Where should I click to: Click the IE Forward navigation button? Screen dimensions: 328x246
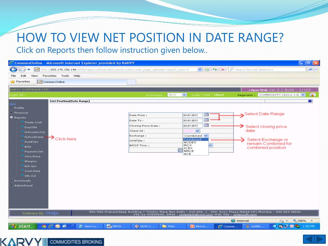tap(22, 70)
